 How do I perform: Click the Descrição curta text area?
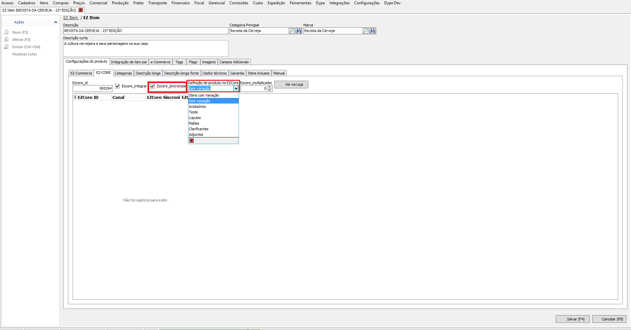pyautogui.click(x=146, y=48)
